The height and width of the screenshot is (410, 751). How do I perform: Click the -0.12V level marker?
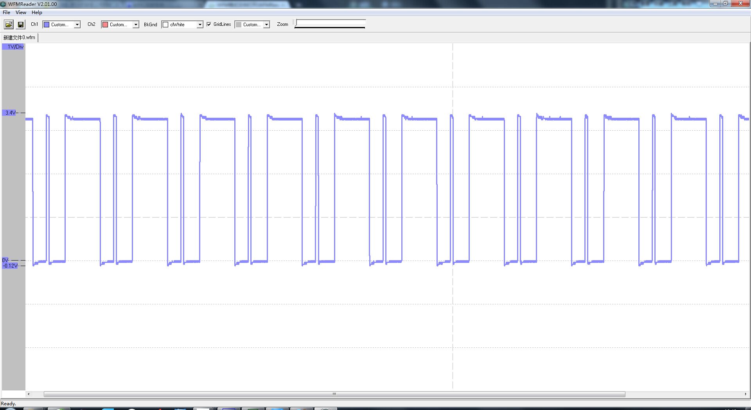[10, 266]
